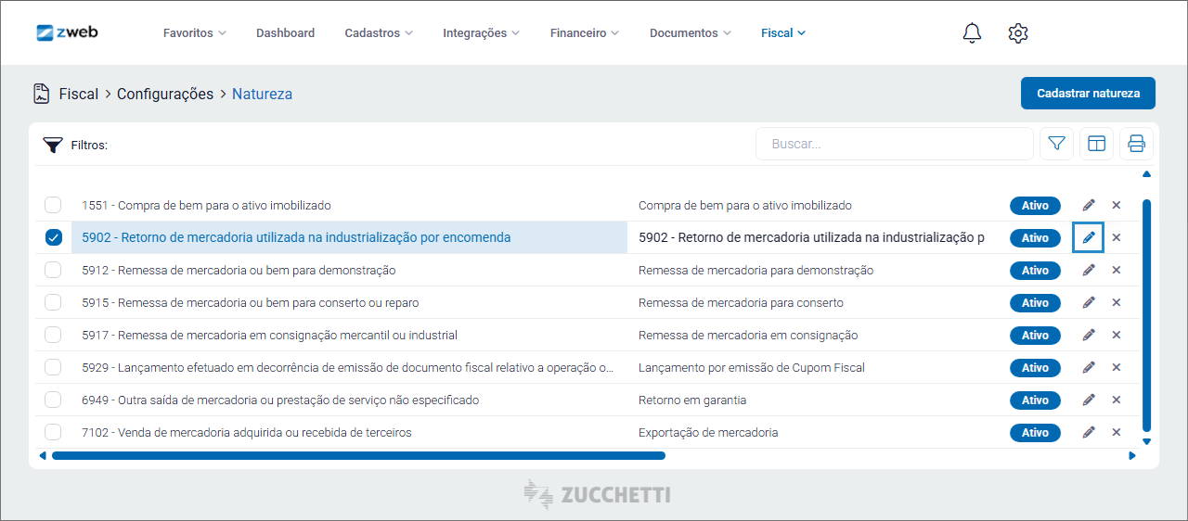1188x521 pixels.
Task: Click the horizontal scrollbar under the table
Action: click(x=358, y=455)
